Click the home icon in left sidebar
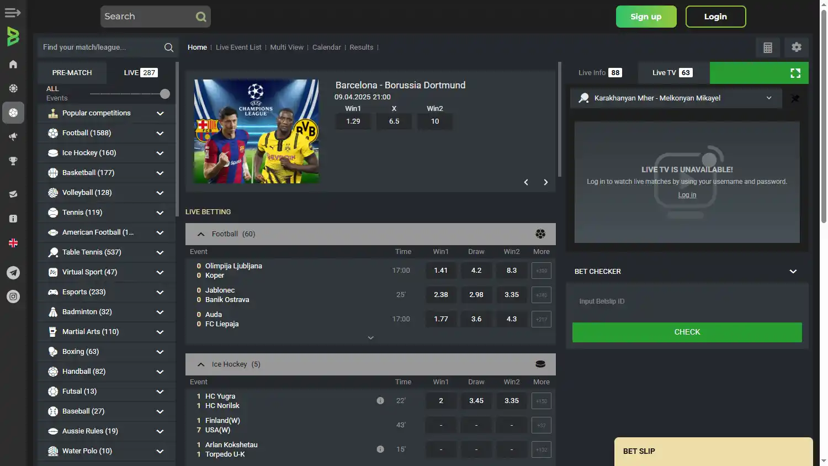This screenshot has height=466, width=828. [x=13, y=64]
